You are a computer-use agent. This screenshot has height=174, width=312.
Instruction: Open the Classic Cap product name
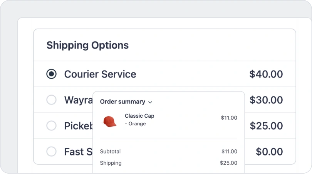tap(139, 116)
